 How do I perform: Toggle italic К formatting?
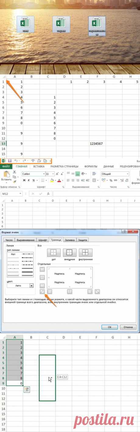(x=29, y=180)
